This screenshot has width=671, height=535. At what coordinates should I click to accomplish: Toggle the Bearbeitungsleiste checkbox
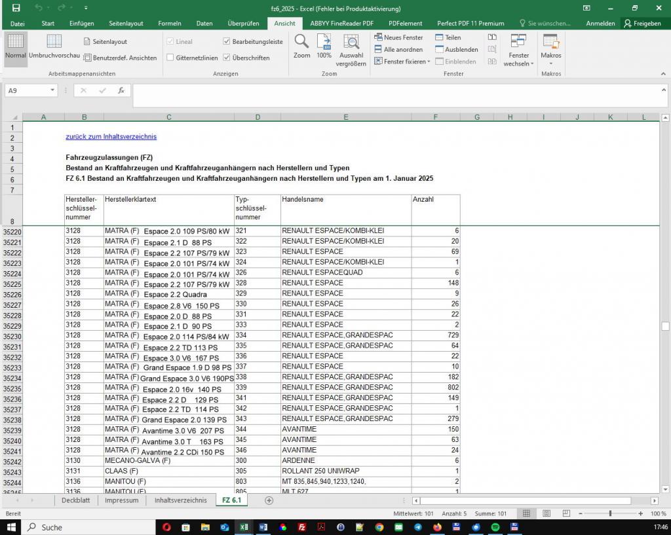[x=226, y=41]
